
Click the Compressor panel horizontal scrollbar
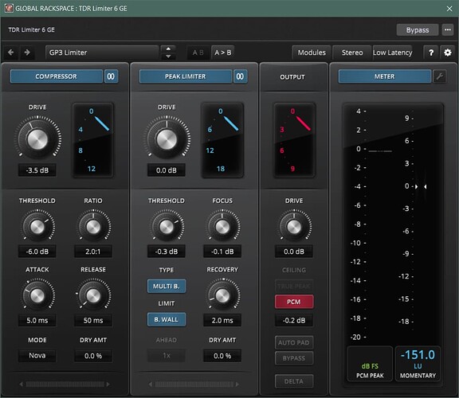point(65,384)
